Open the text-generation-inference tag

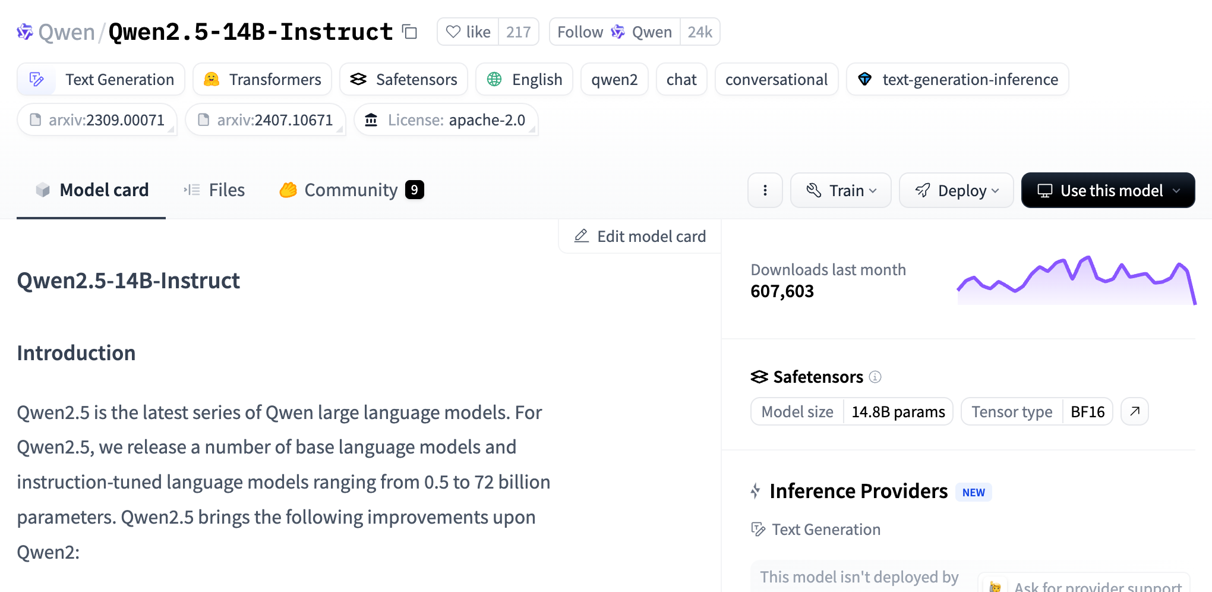(957, 79)
